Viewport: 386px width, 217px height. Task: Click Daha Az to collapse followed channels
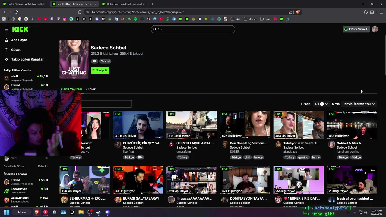pyautogui.click(x=43, y=166)
